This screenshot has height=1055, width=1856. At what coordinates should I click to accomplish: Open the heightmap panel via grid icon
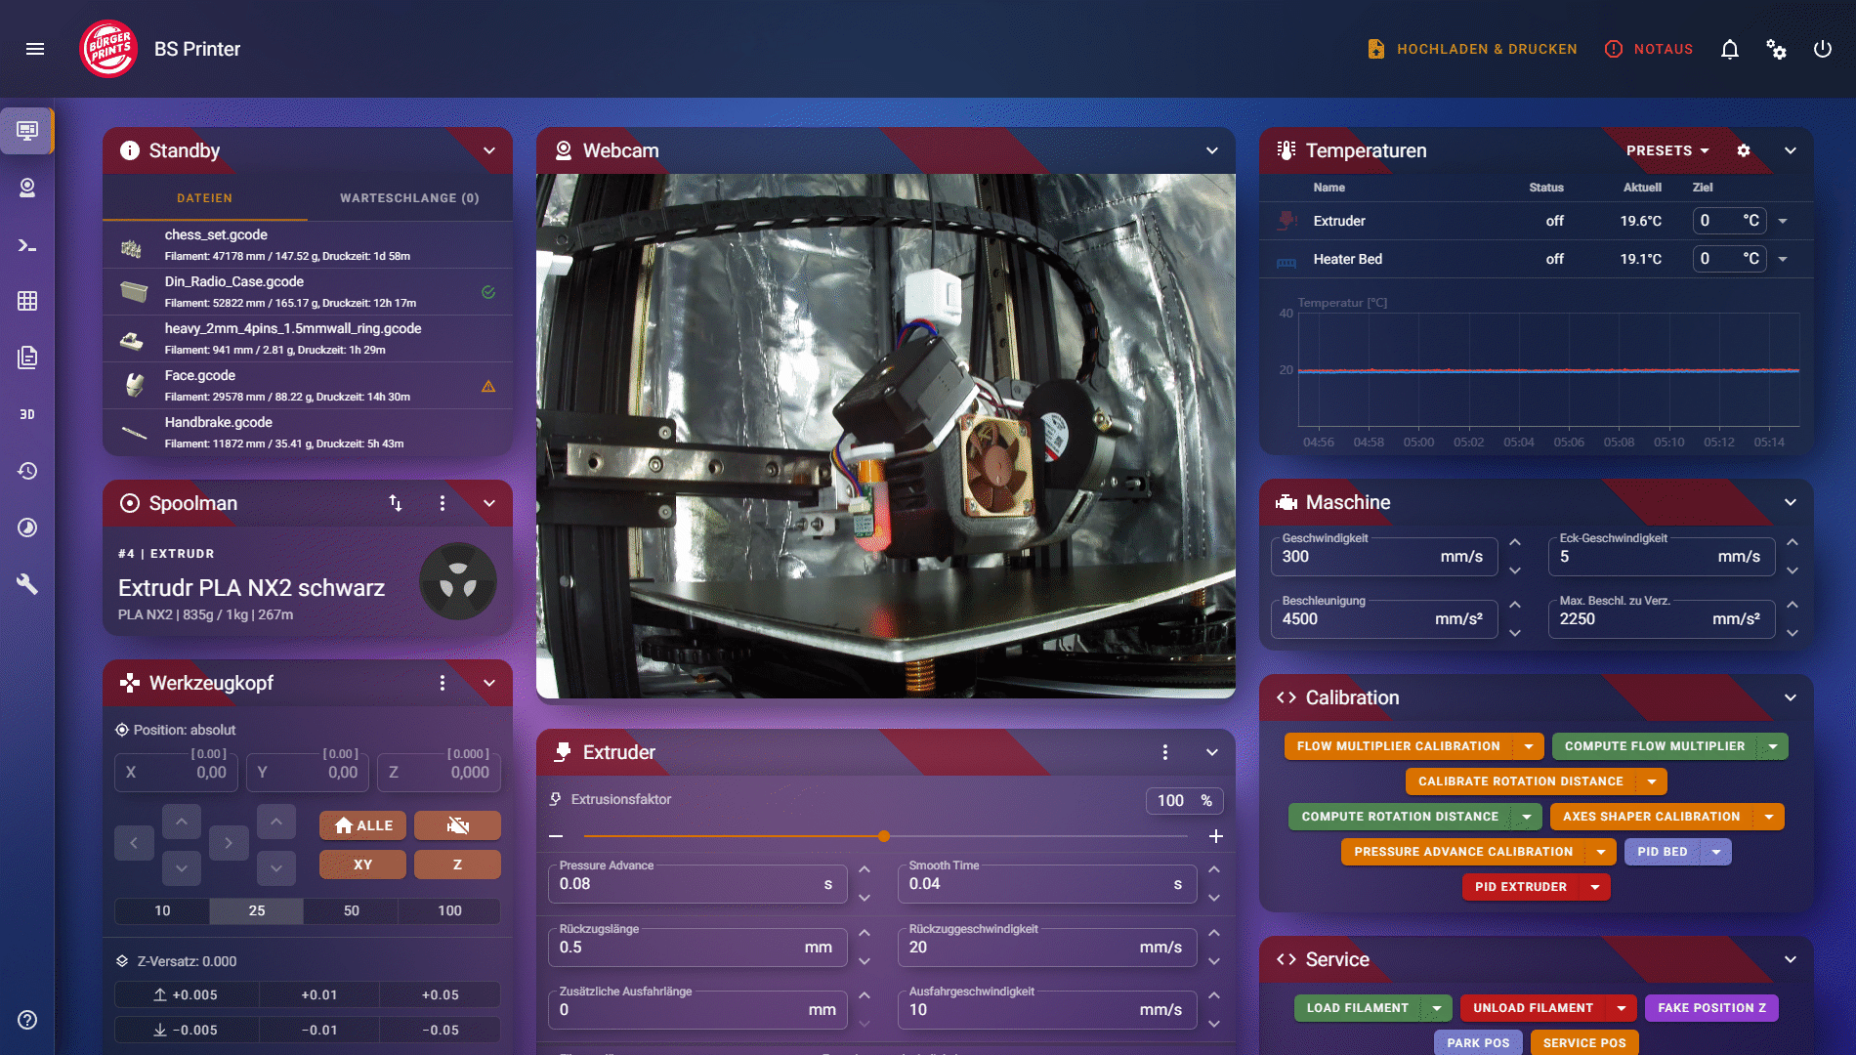pos(26,301)
